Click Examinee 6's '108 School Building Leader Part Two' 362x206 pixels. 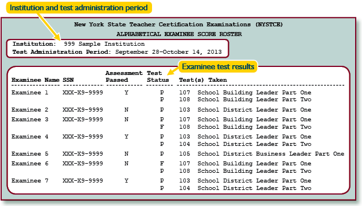coord(245,171)
